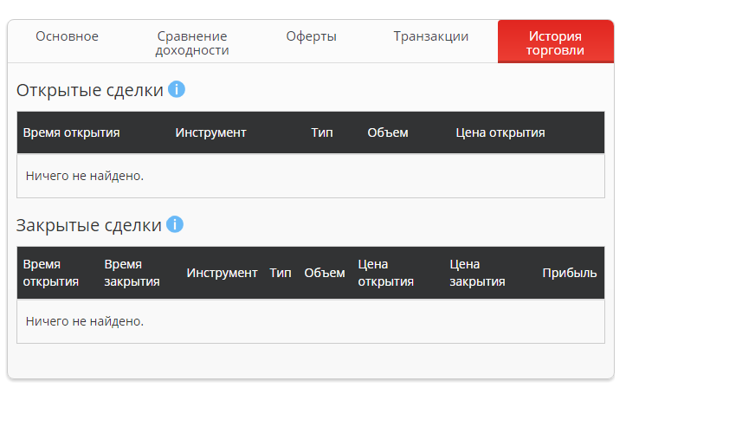This screenshot has width=755, height=439.
Task: Click the Прибыль column header
Action: (570, 273)
